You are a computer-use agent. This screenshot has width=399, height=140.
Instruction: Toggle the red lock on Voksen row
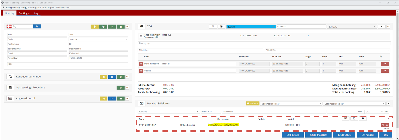[385, 71]
